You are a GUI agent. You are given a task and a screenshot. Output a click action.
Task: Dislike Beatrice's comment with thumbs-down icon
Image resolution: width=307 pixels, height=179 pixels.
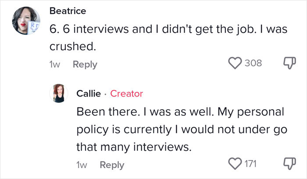click(287, 64)
